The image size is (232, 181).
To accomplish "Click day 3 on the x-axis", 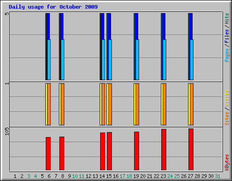I will [x=29, y=176].
